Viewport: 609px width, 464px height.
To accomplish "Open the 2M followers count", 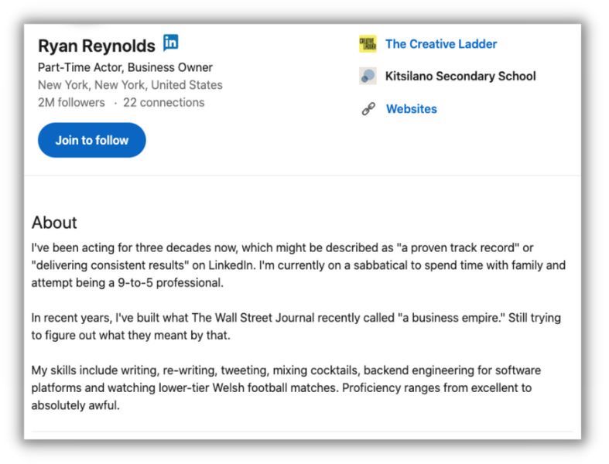I will (71, 102).
